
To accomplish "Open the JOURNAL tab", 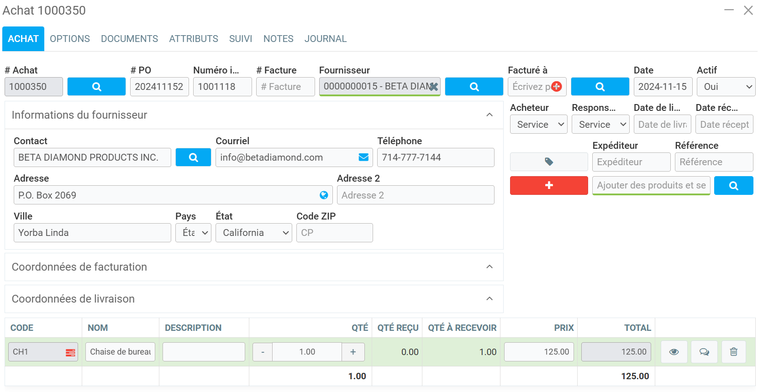I will coord(325,39).
